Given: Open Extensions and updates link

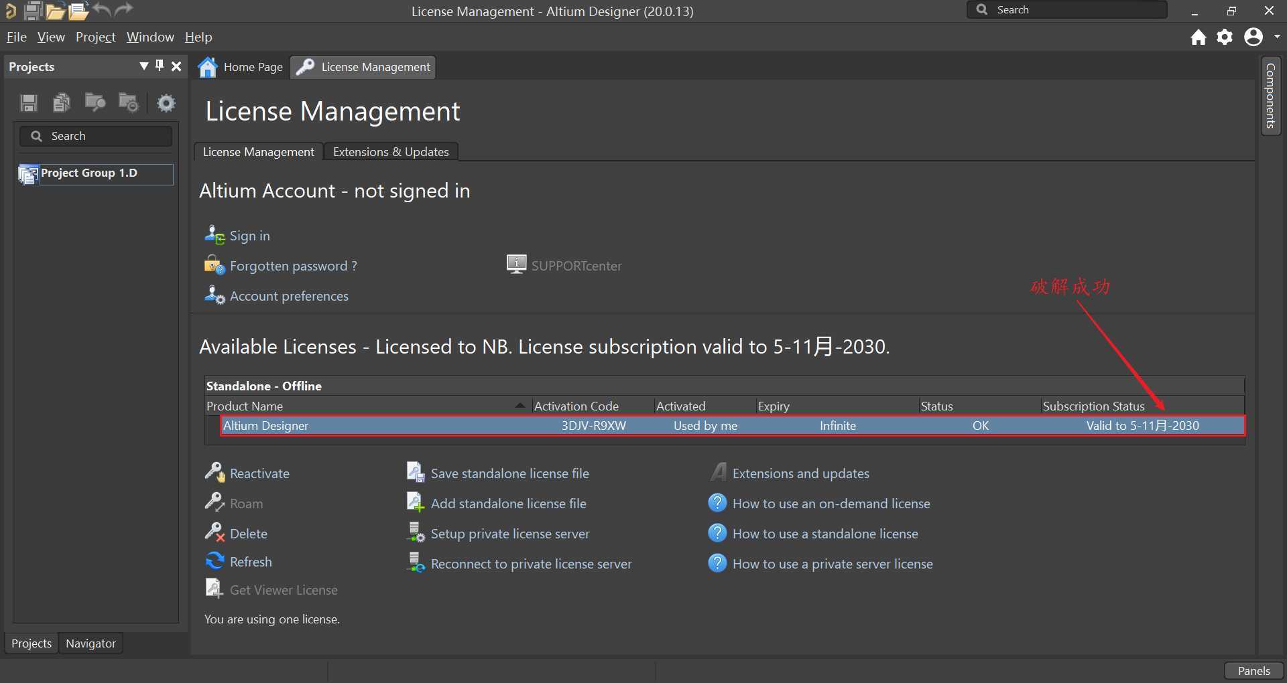Looking at the screenshot, I should 800,473.
